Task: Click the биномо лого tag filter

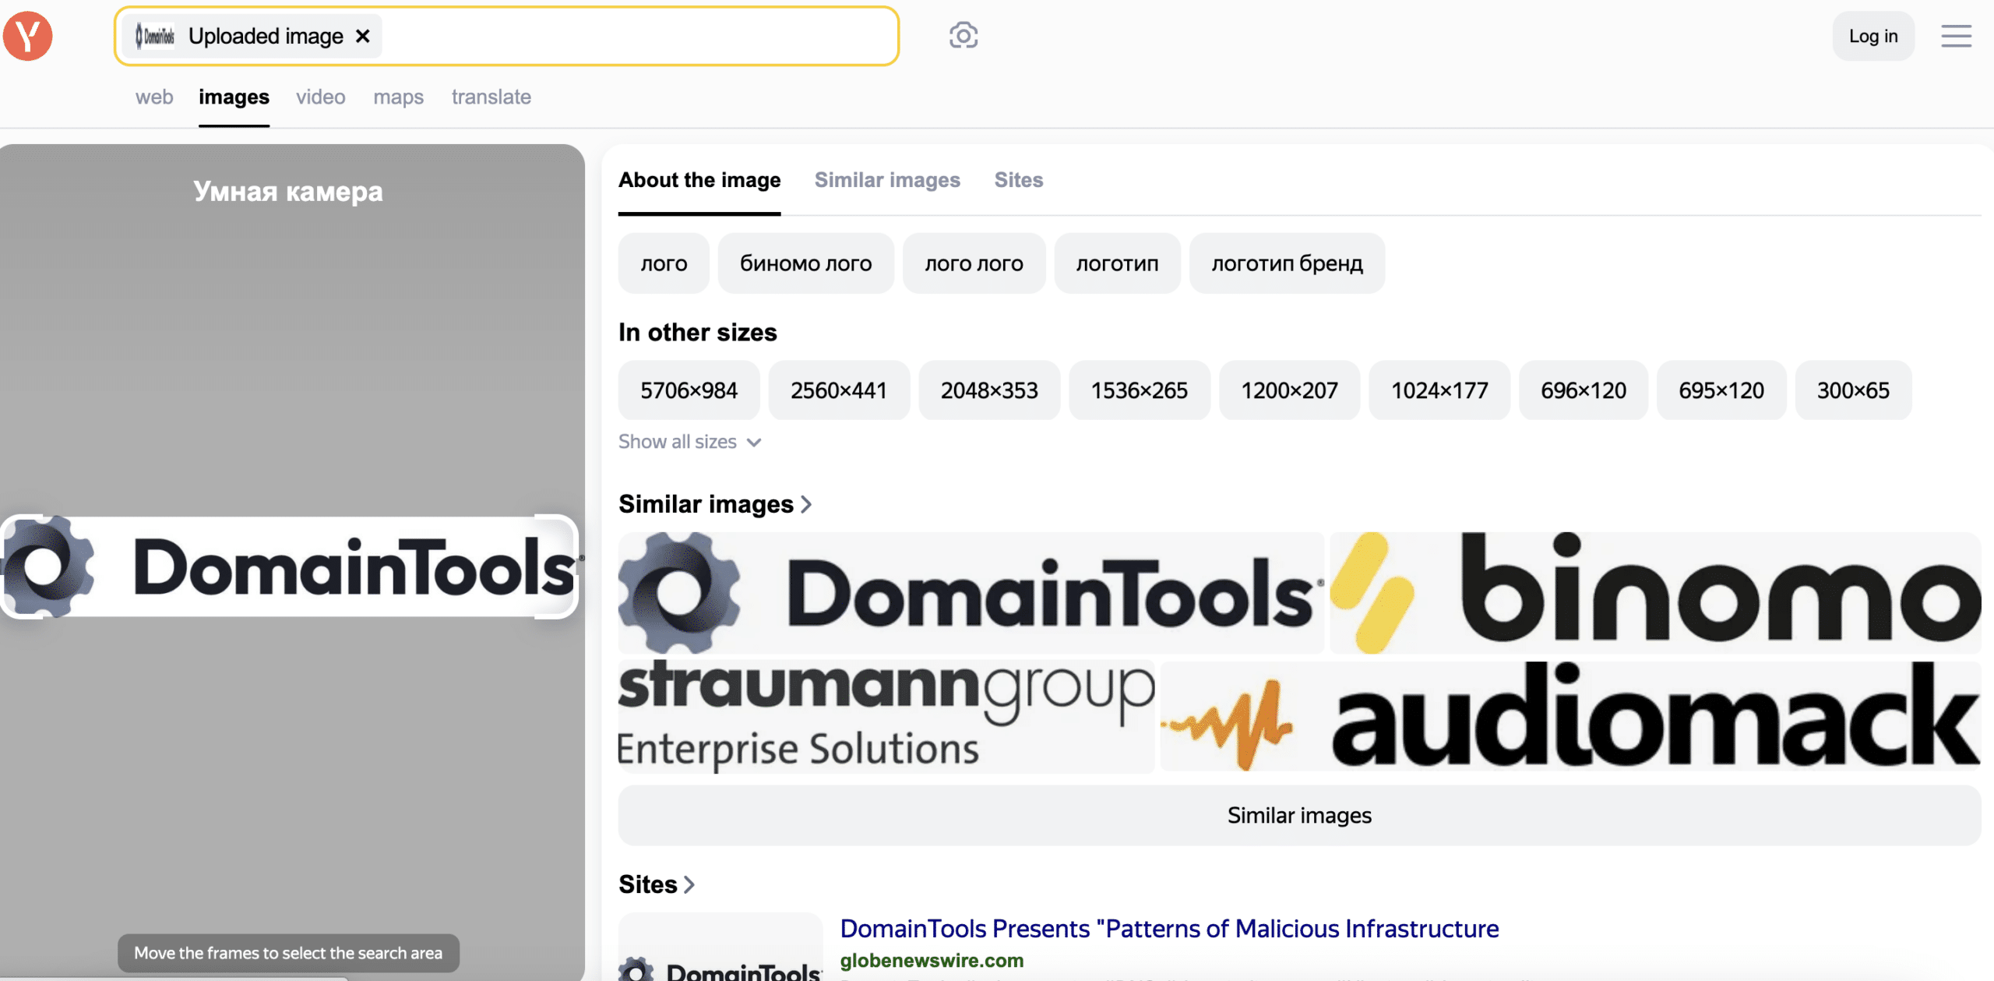Action: point(806,263)
